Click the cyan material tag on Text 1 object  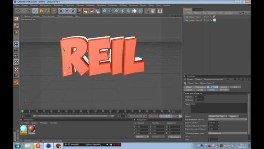(x=214, y=20)
